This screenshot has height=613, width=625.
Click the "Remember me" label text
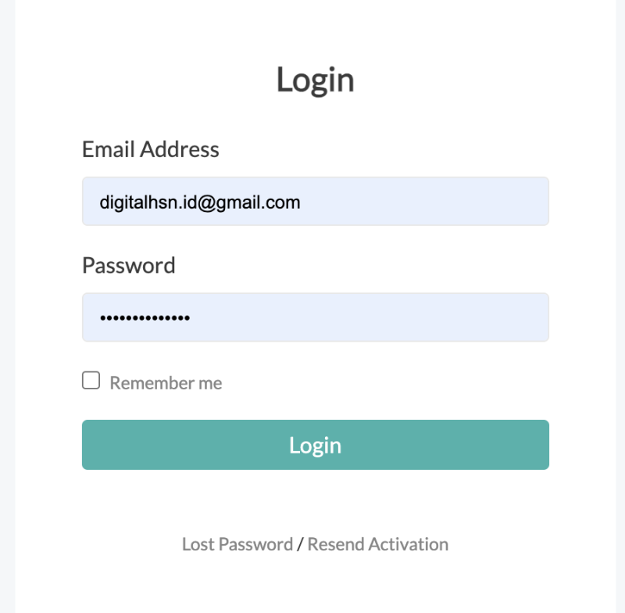[166, 383]
